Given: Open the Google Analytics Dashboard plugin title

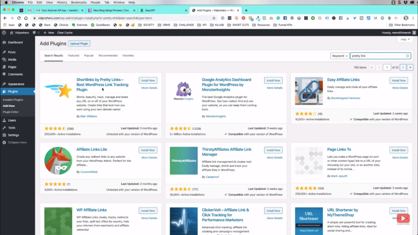Looking at the screenshot, I should click(x=226, y=85).
